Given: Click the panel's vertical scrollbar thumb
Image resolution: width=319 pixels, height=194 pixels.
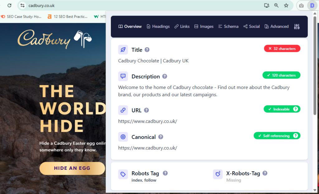Looking at the screenshot, I should (x=315, y=66).
